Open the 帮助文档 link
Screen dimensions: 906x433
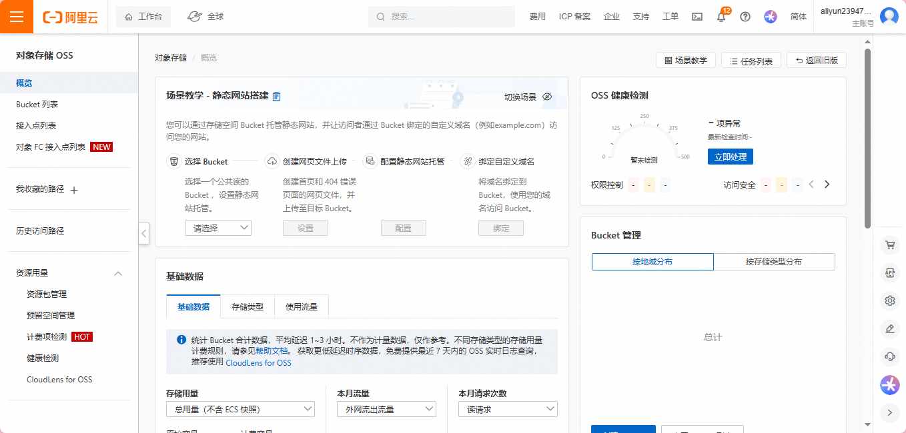[272, 350]
